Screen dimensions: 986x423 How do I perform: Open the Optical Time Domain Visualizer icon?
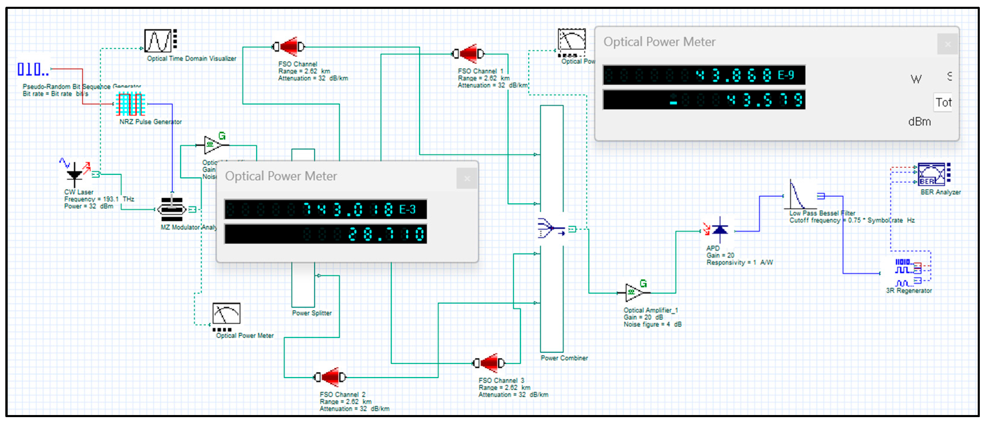pos(160,41)
